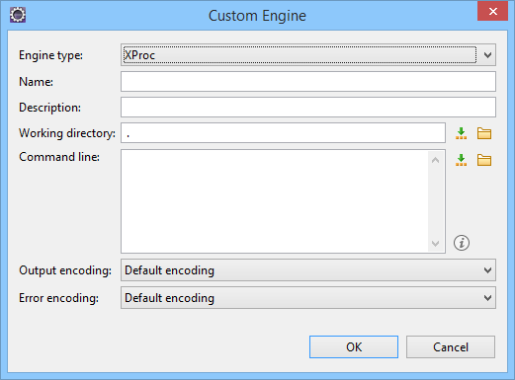Insert editor variables for Working directory
515x380 pixels.
(461, 133)
